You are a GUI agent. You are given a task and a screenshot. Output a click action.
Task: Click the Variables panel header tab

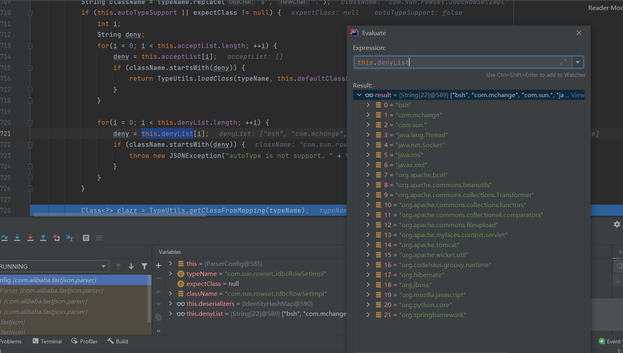click(170, 252)
